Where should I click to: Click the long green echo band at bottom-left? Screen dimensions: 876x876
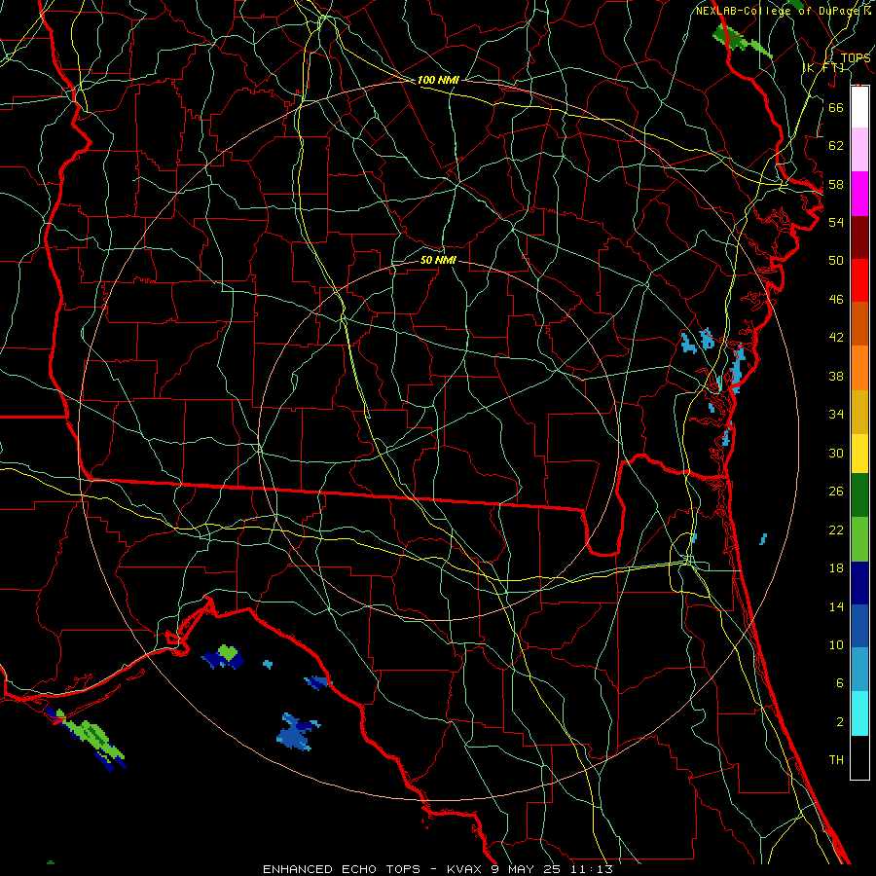click(90, 739)
